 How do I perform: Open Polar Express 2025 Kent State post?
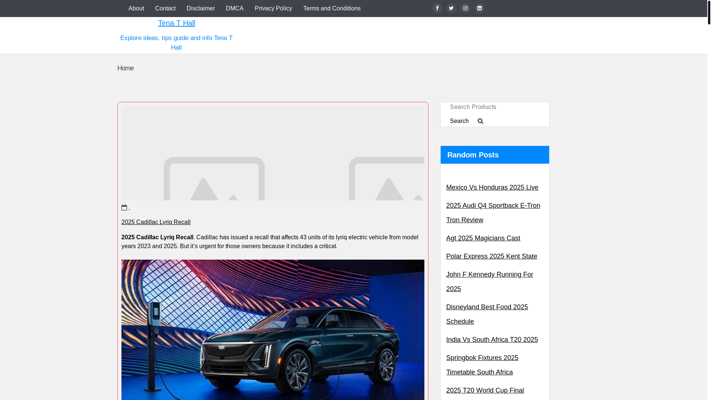[492, 256]
